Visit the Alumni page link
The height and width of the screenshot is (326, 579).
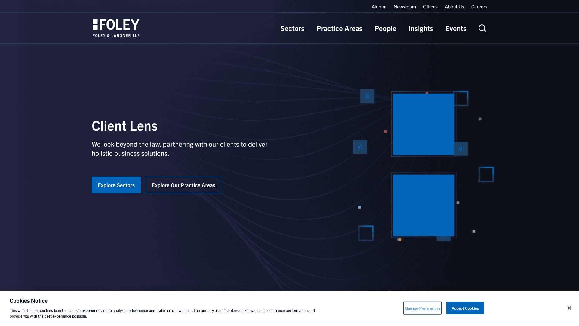pyautogui.click(x=379, y=6)
